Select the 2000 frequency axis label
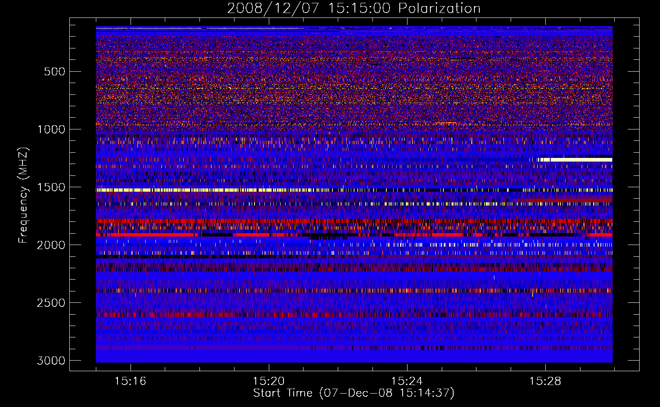The width and height of the screenshot is (660, 407). point(51,245)
